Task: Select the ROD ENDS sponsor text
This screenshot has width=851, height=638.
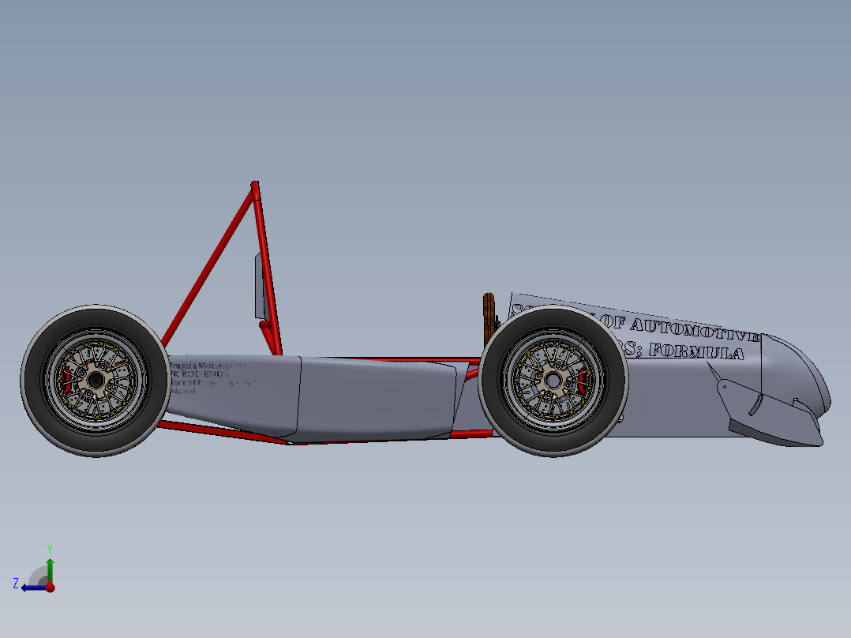Action: tap(204, 374)
